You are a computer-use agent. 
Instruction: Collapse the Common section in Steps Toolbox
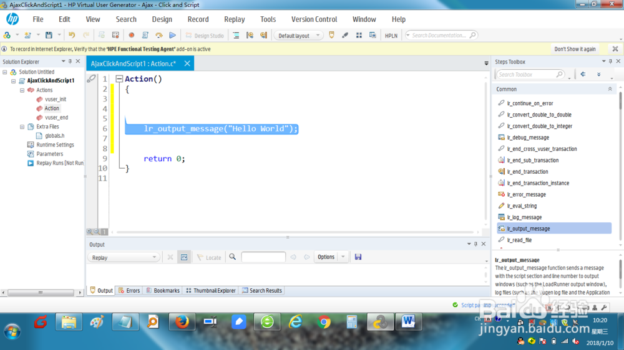click(610, 89)
